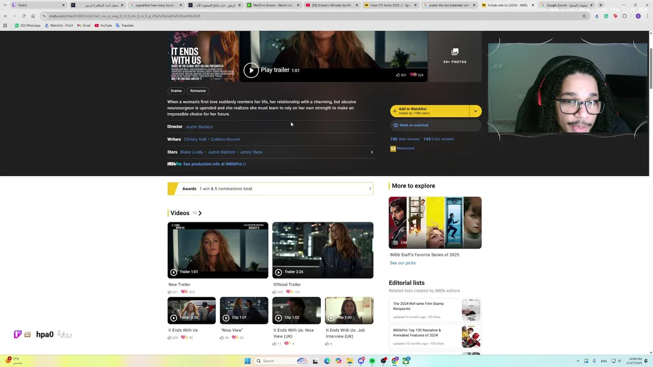Open director Justin Baldoni's page
This screenshot has height=367, width=653.
click(x=199, y=126)
